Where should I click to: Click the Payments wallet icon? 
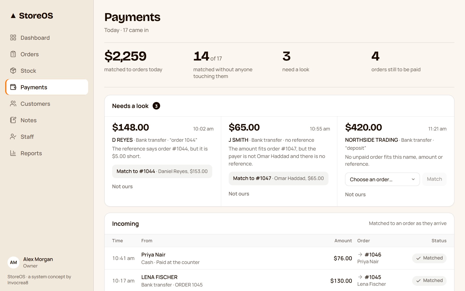click(x=13, y=87)
